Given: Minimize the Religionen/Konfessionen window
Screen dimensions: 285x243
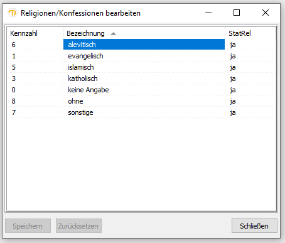Looking at the screenshot, I should pos(208,13).
